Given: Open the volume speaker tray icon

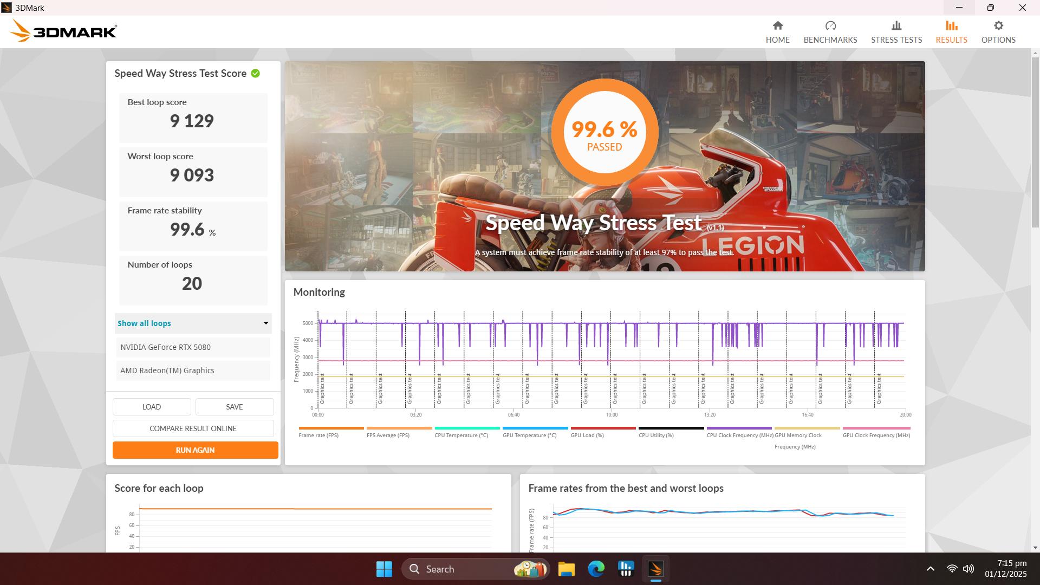Looking at the screenshot, I should click(968, 569).
